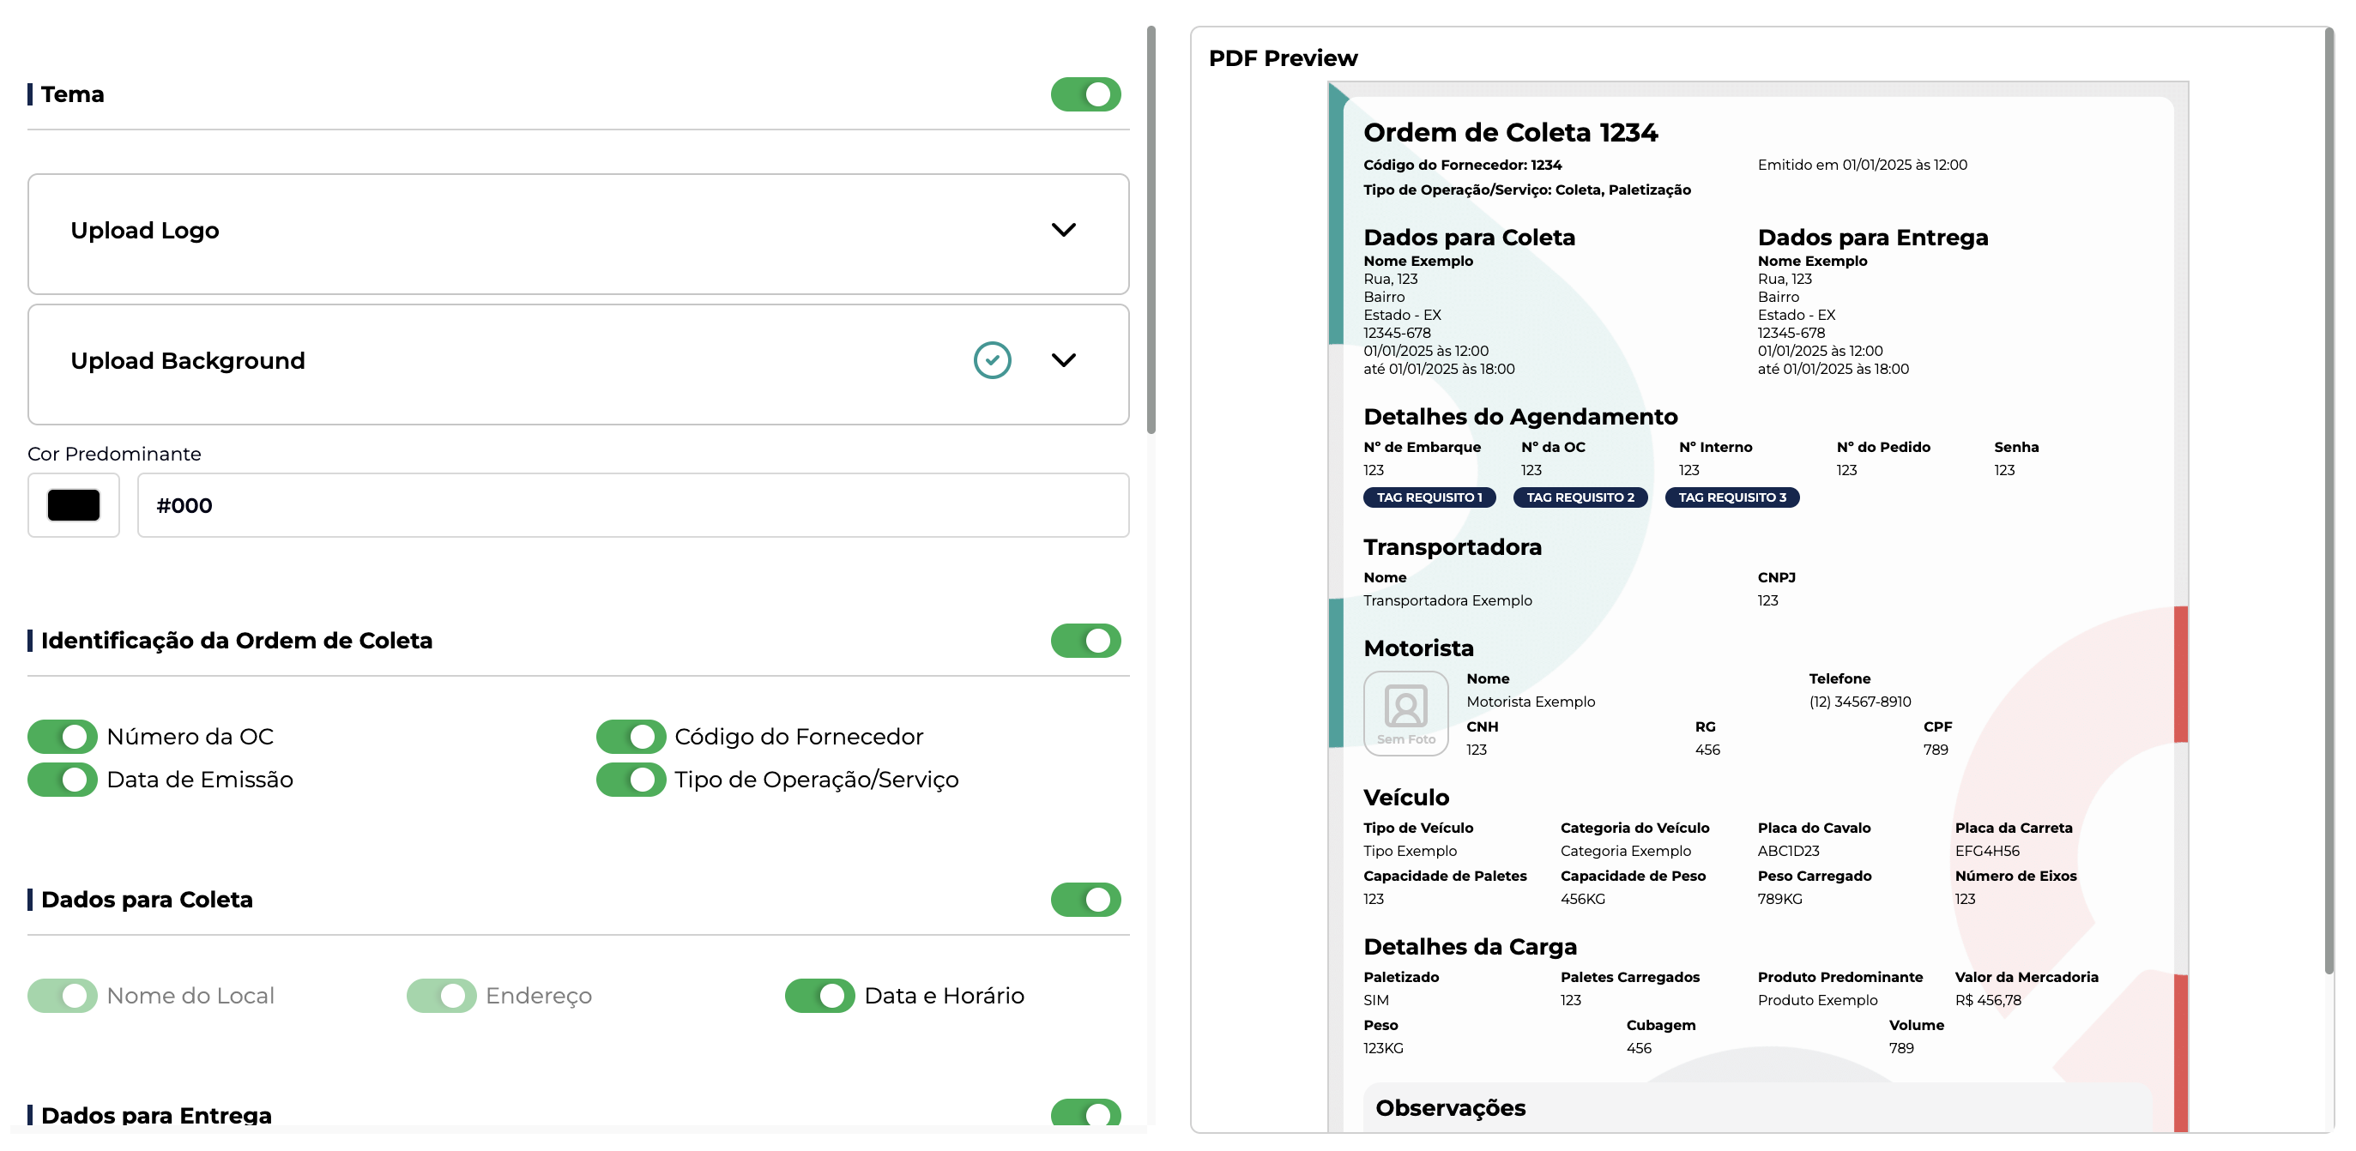The height and width of the screenshot is (1151, 2356).
Task: Toggle Data de Emissão switch
Action: 62,779
